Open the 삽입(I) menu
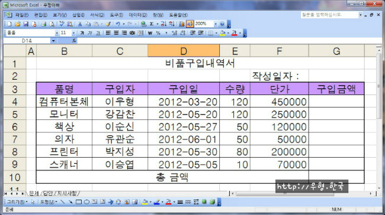 point(78,15)
